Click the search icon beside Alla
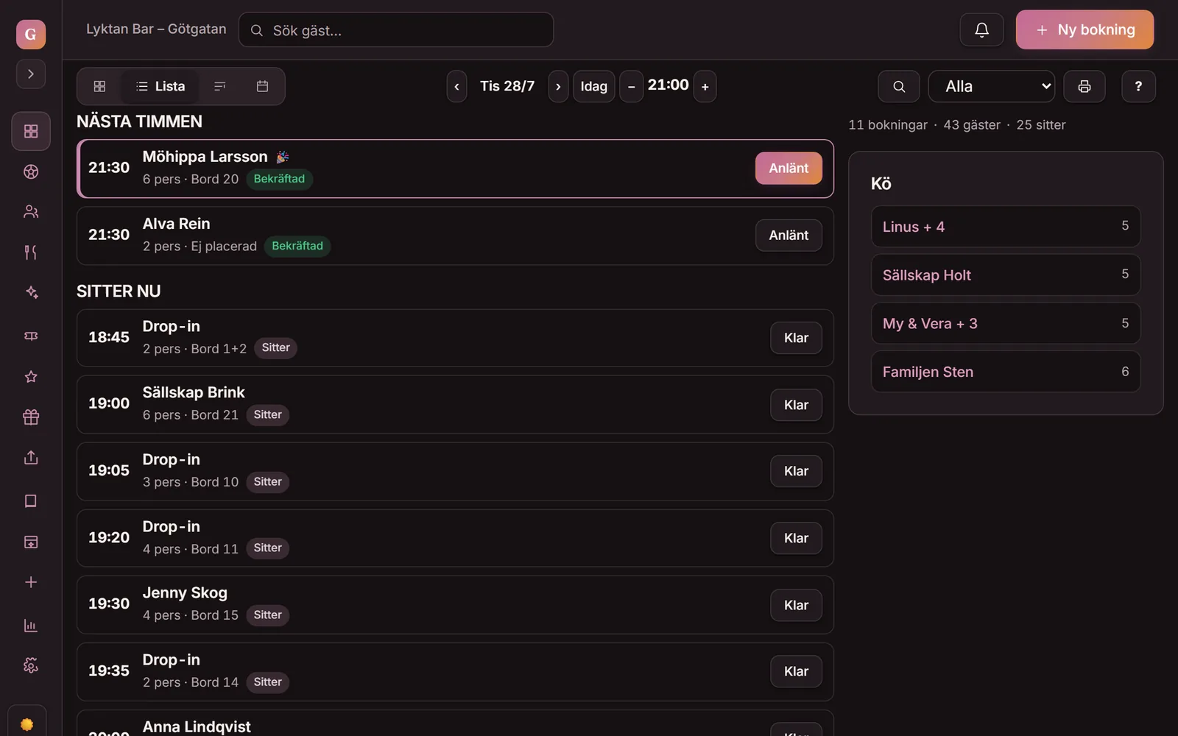 tap(899, 87)
